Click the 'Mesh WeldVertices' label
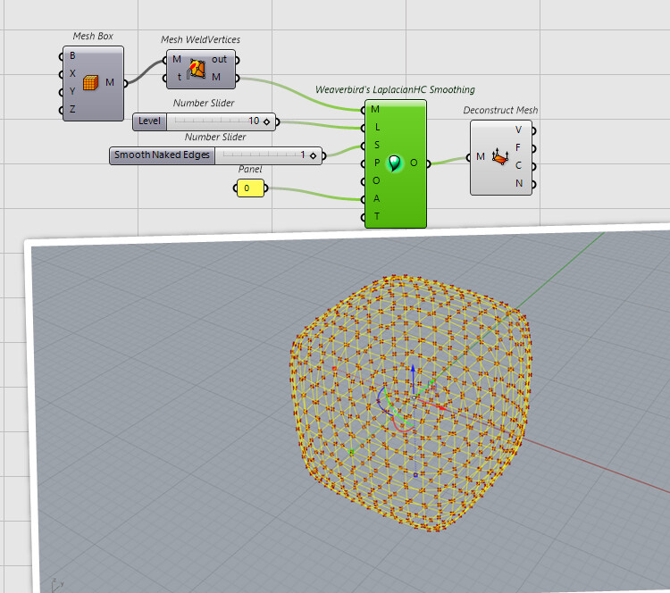670x593 pixels. click(200, 39)
